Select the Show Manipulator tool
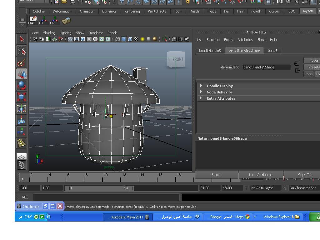Viewport: 320px width, 240px height. coord(22,132)
